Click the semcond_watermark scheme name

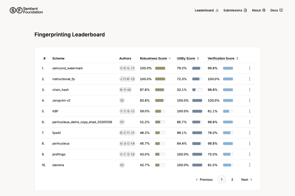[x=67, y=68]
